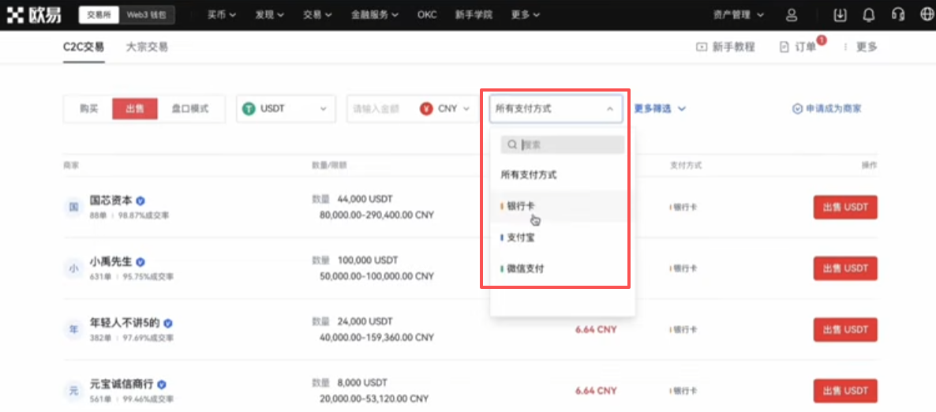Click the 搜索 field in payment dropdown
Screen dimensions: 936x412
tap(563, 144)
